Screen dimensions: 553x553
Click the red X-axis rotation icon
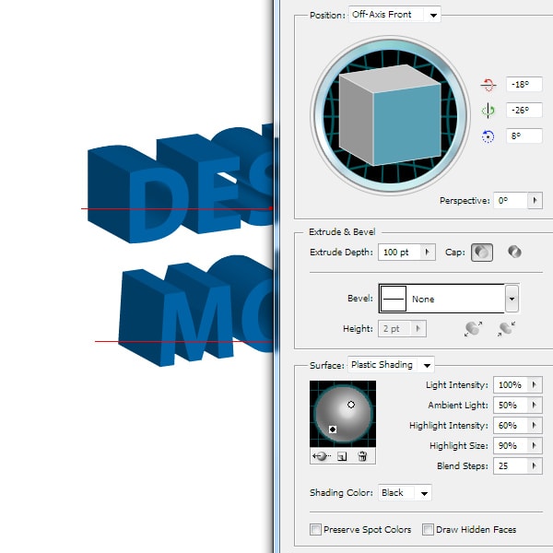(488, 85)
